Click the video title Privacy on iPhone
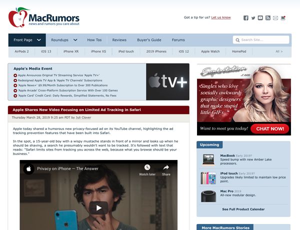The image size is (300, 230). coord(67,169)
